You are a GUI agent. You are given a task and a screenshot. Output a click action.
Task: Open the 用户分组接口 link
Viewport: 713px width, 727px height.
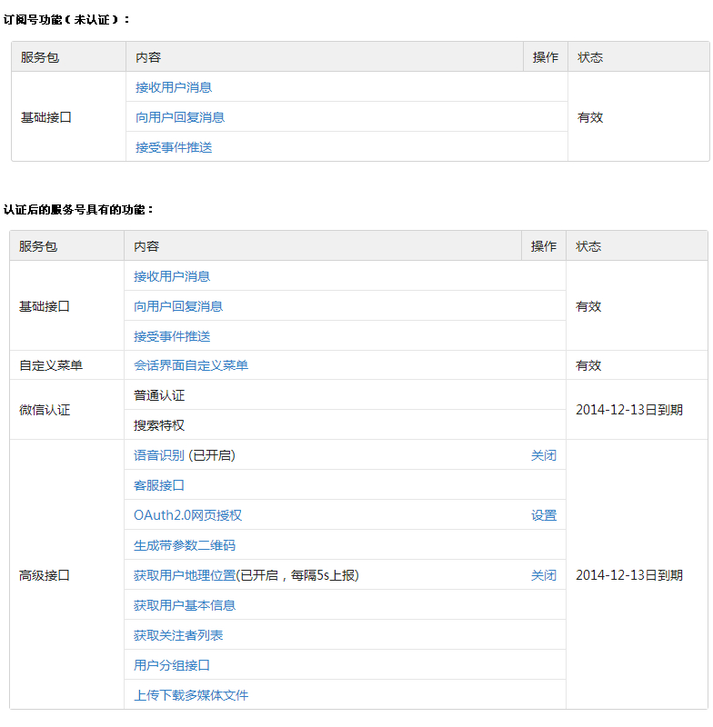[x=172, y=665]
